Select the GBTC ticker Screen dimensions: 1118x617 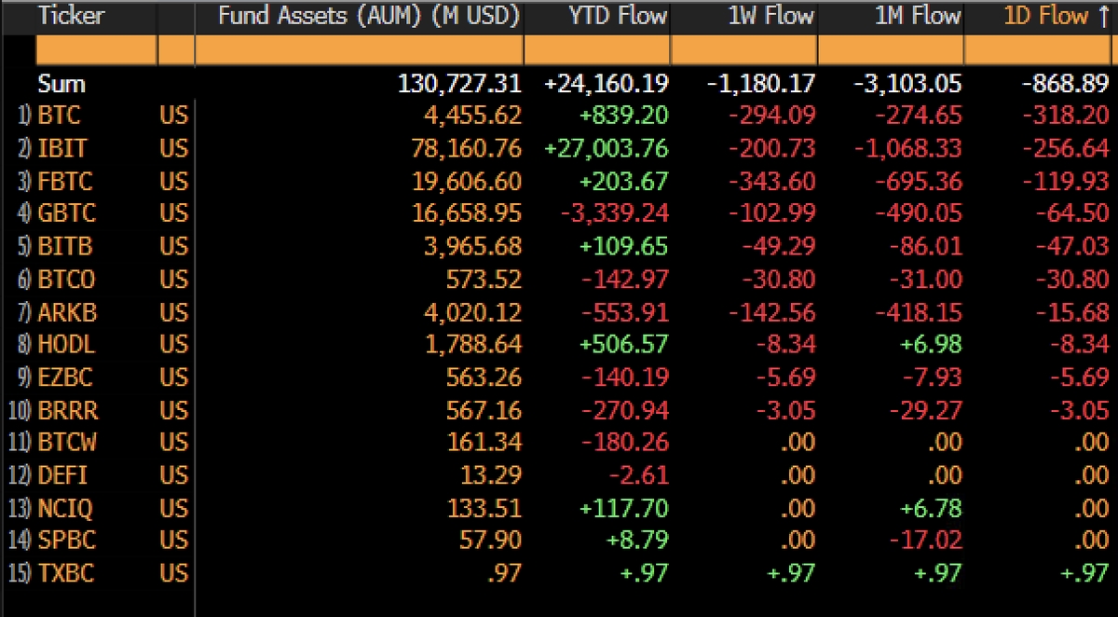point(65,213)
